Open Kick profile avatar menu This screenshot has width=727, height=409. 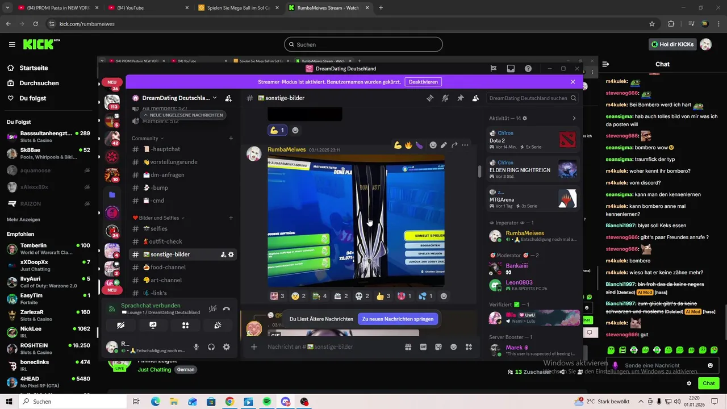[x=706, y=44]
